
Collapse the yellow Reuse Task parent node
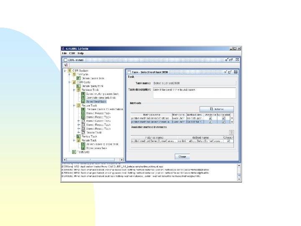74,105
